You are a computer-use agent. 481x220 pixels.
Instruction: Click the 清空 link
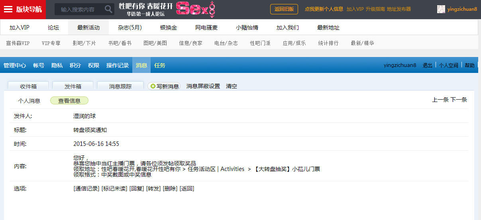click(x=232, y=86)
